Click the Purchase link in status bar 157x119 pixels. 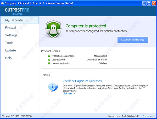click(148, 116)
